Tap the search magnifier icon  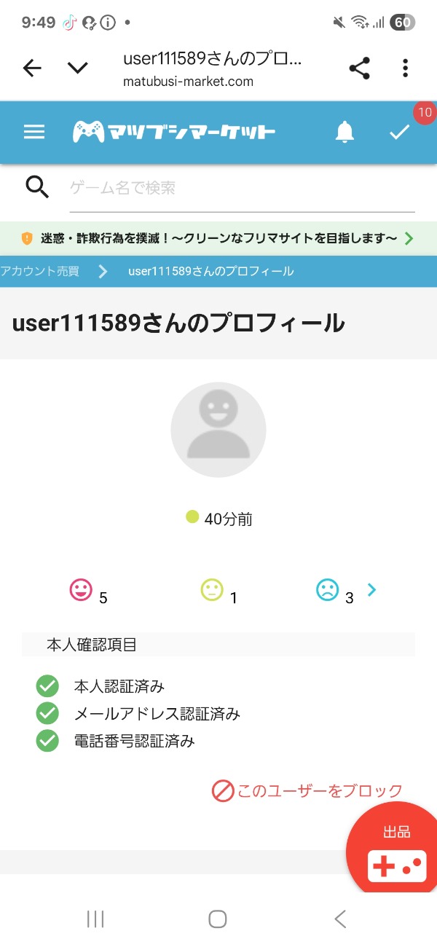37,188
